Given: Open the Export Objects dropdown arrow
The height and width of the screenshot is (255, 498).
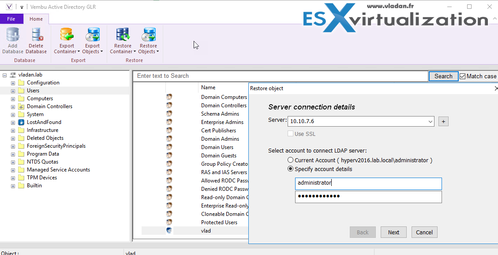Looking at the screenshot, I should pos(101,51).
